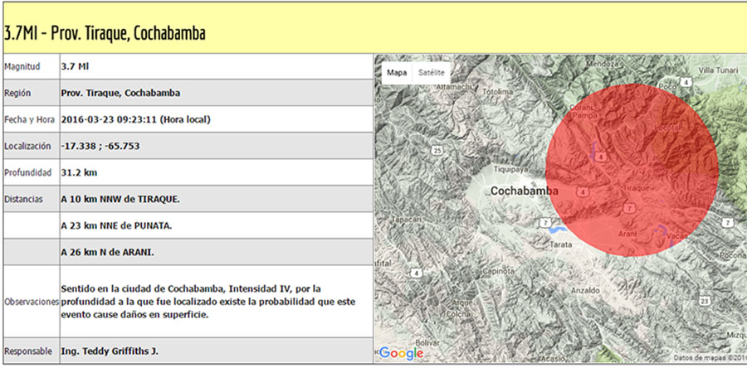Click the blue lake near Tarata
747x368 pixels.
(x=559, y=230)
